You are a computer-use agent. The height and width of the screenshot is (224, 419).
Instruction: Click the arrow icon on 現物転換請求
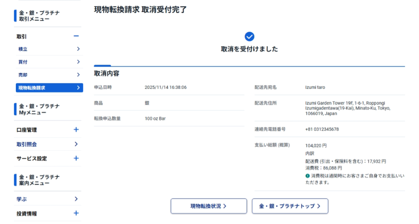tap(78, 88)
